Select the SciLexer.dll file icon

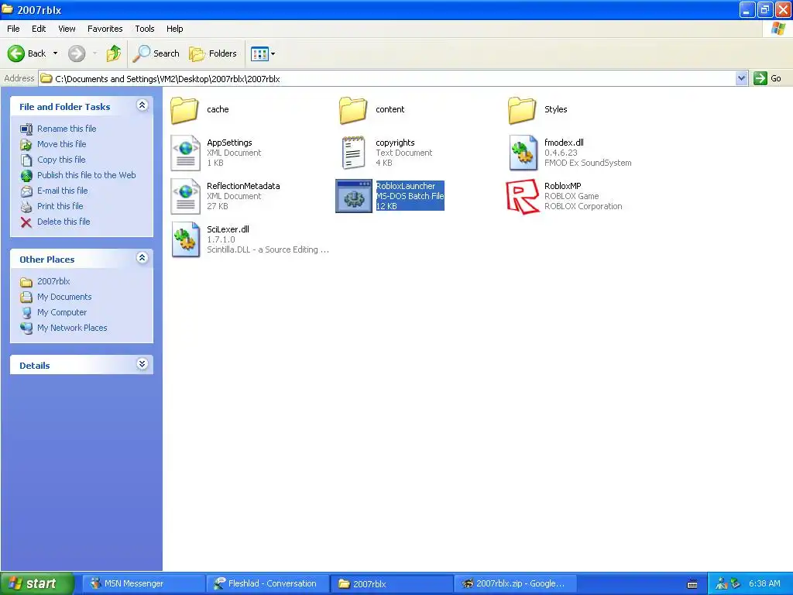click(185, 240)
